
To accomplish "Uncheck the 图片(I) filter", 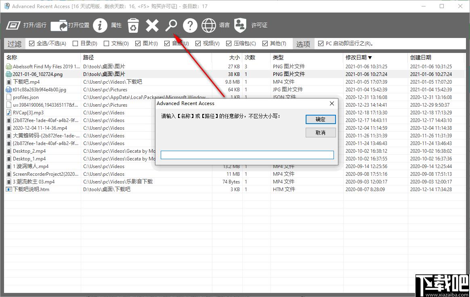I will point(138,44).
